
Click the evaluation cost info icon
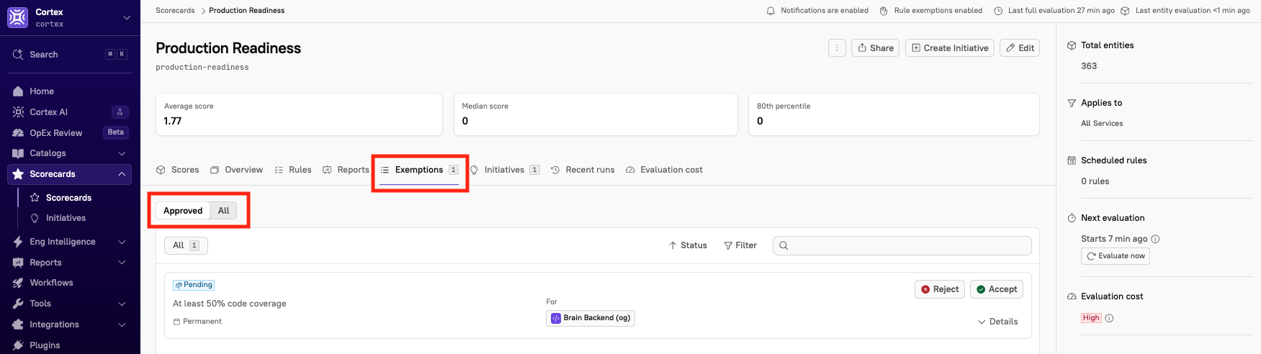tap(1109, 318)
